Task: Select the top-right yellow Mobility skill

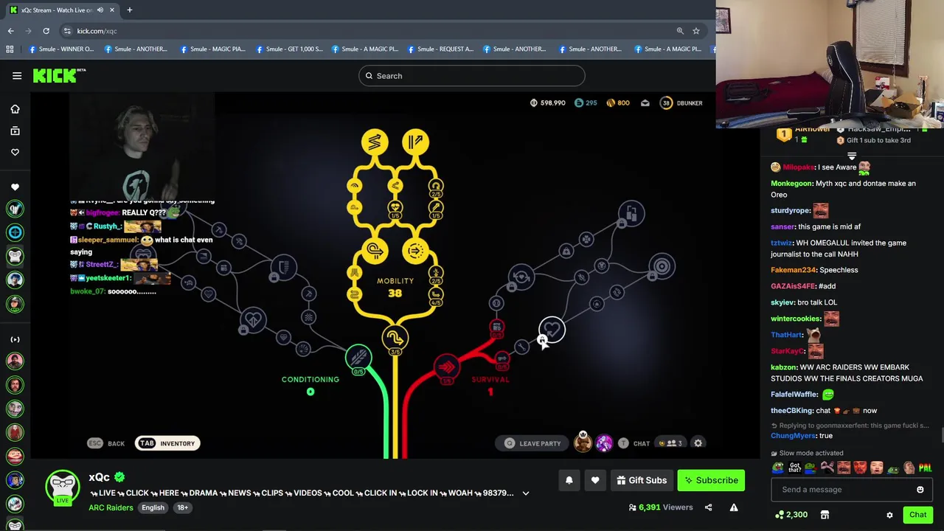Action: (416, 142)
